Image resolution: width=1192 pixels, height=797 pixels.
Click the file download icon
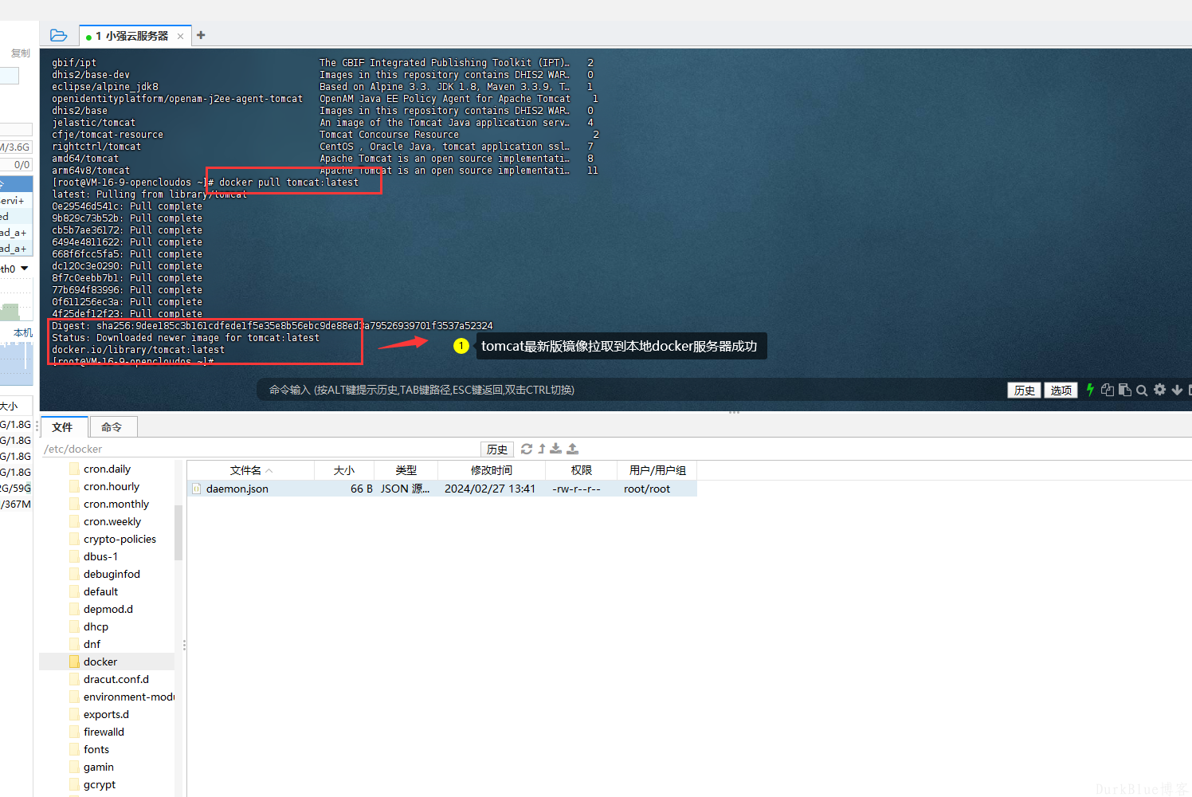[x=556, y=449]
